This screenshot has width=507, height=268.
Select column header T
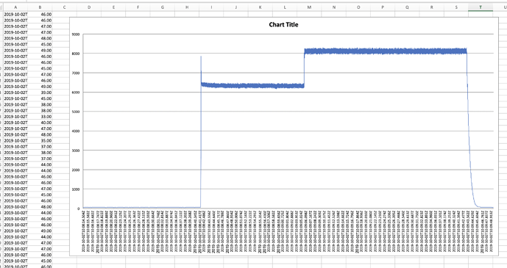click(x=481, y=7)
